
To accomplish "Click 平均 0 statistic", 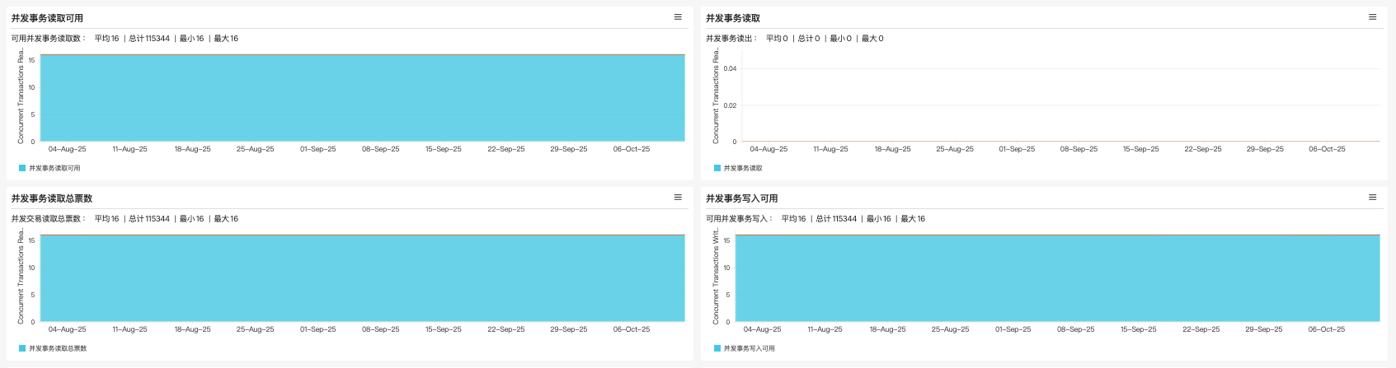I will [777, 39].
